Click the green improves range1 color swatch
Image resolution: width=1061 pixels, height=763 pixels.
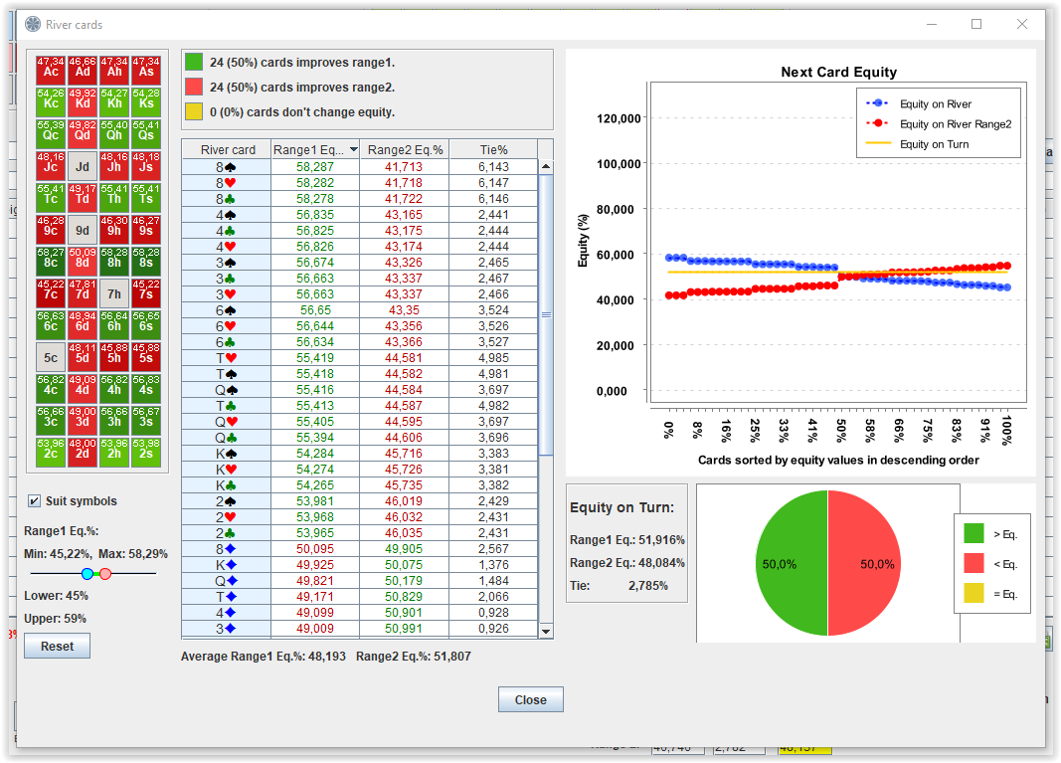(194, 63)
